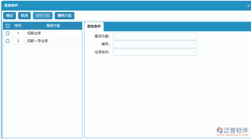Close the 查询条件 dialog window

point(248,5)
